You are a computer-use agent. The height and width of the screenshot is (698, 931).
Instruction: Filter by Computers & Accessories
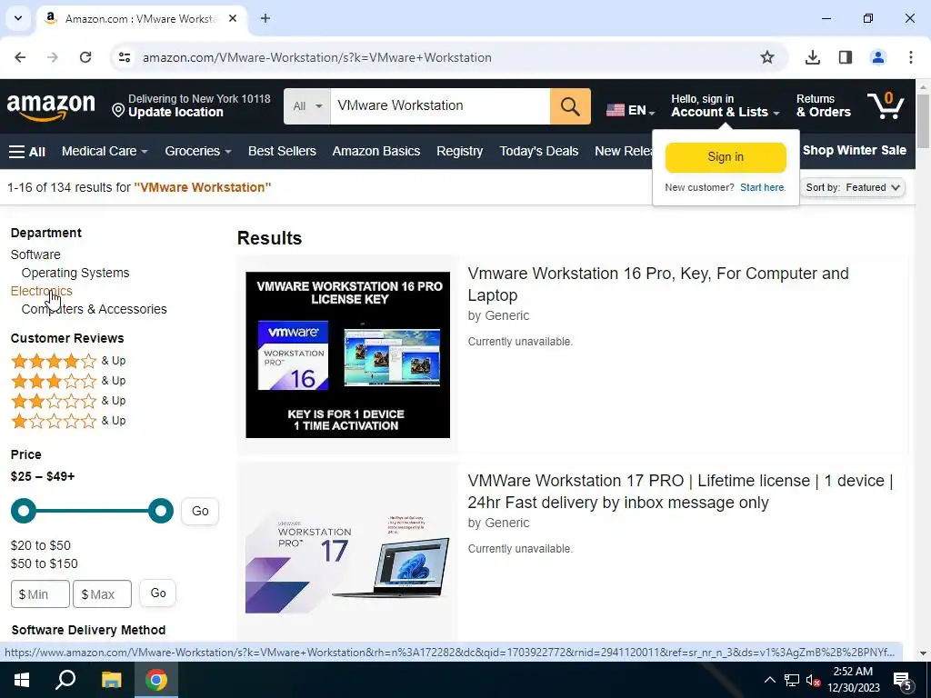94,310
